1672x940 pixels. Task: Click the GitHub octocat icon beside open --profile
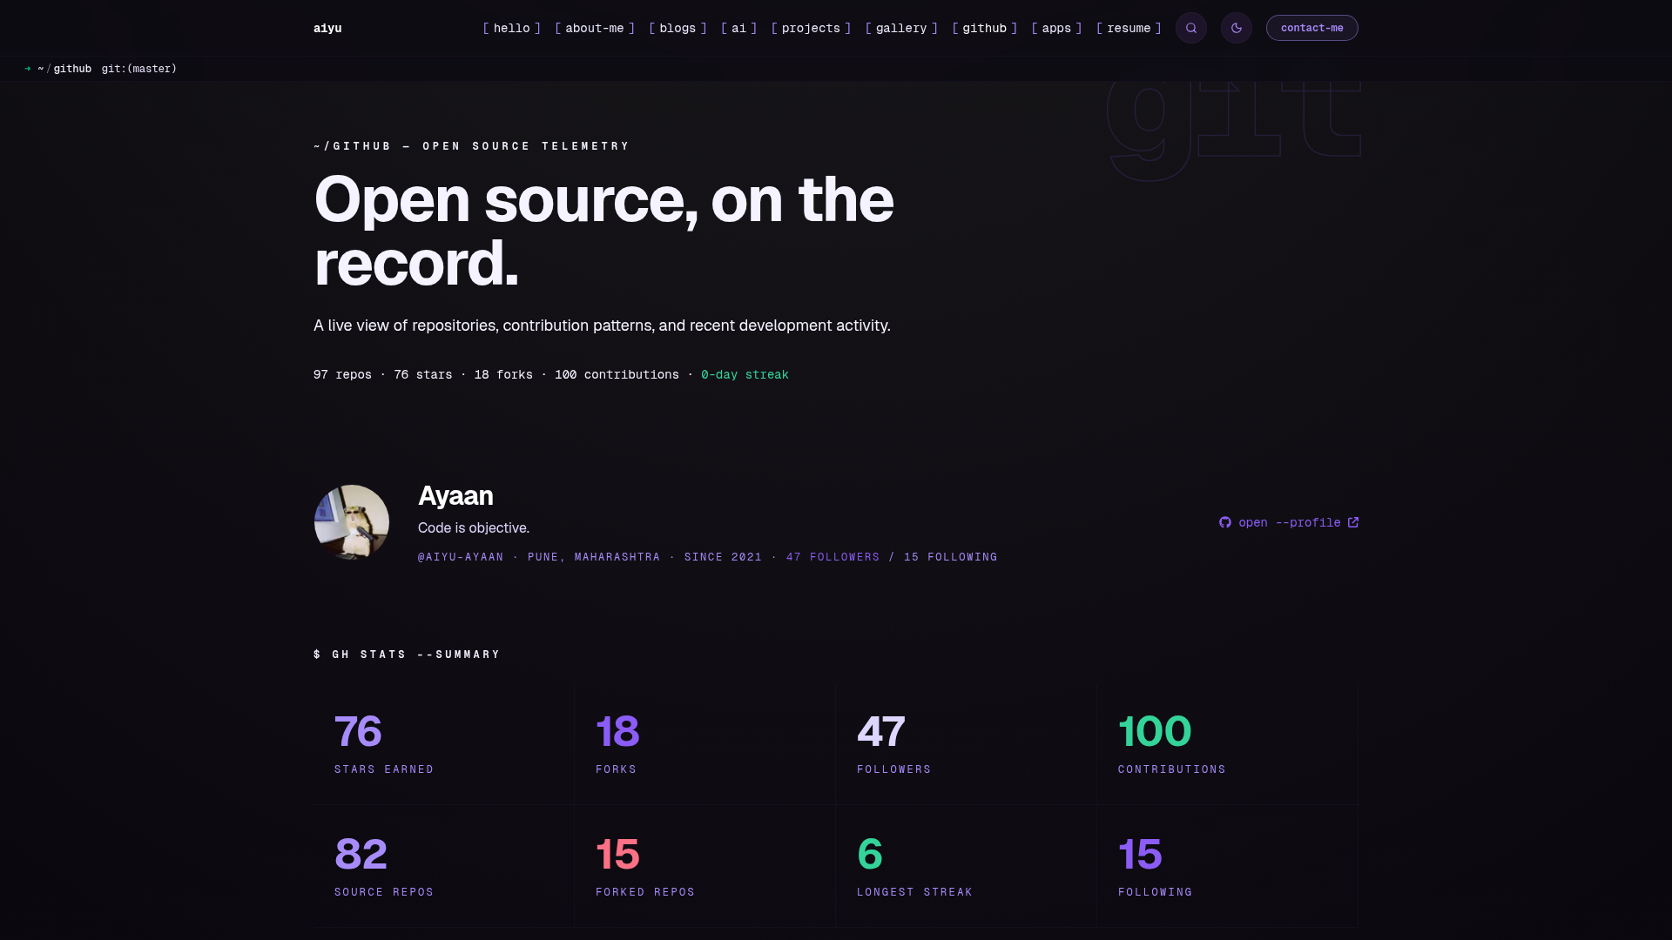click(1225, 522)
